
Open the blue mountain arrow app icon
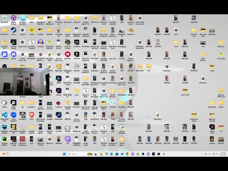58,115
